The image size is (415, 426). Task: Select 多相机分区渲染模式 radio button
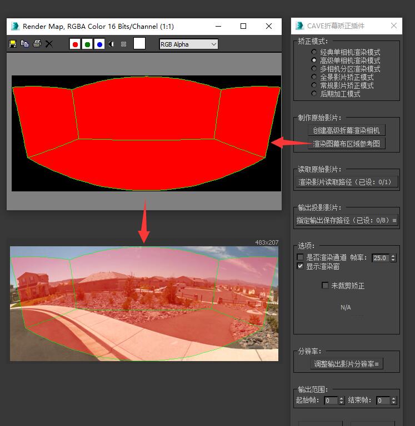point(314,69)
